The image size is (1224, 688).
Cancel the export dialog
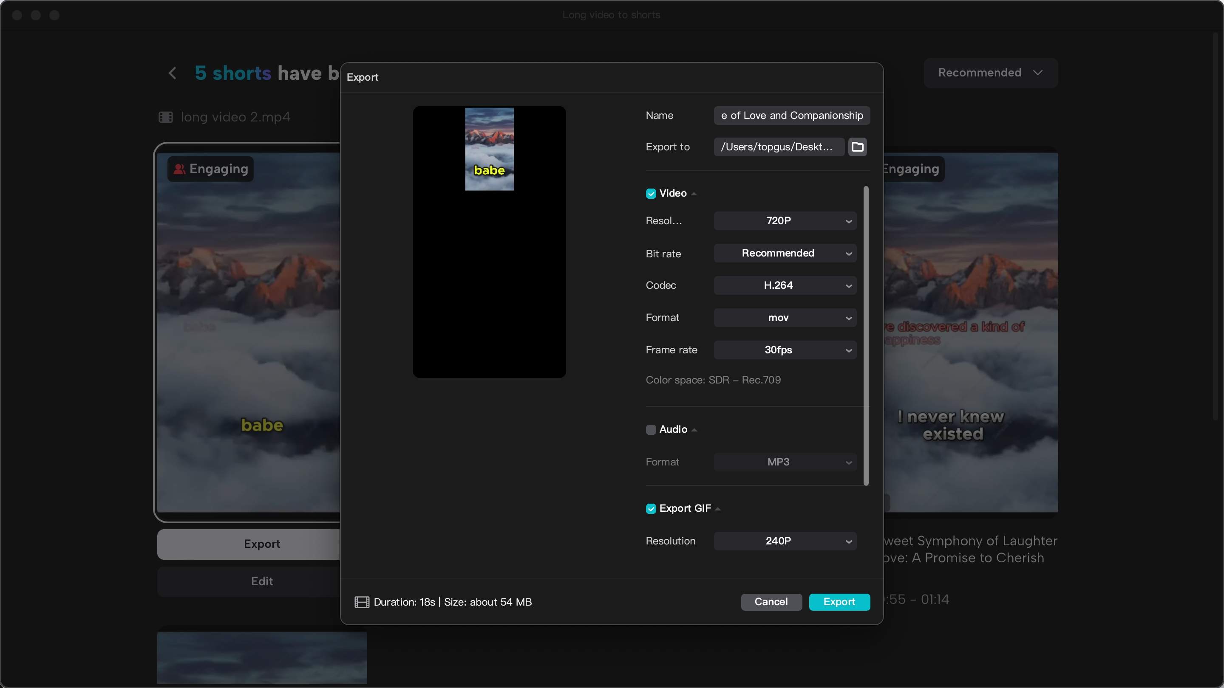pos(771,602)
